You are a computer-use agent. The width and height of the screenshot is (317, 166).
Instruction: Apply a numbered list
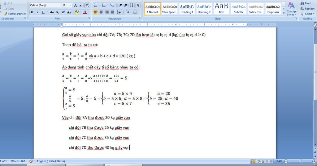click(104, 5)
